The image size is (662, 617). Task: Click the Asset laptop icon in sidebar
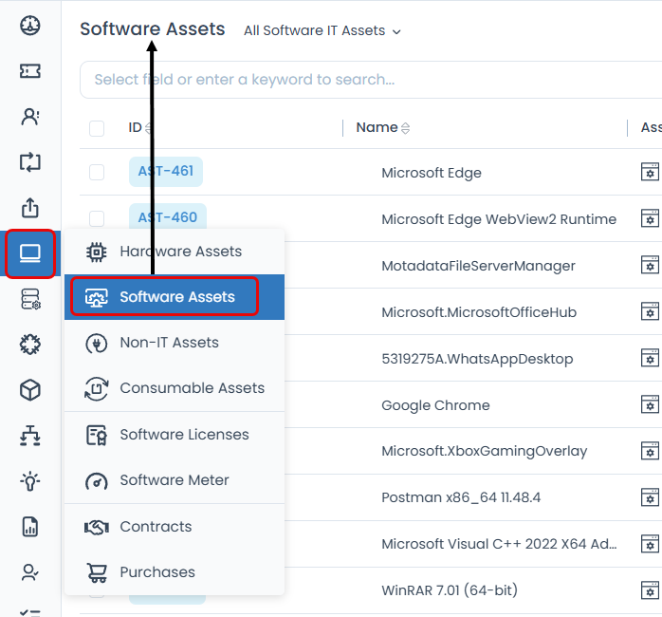tap(30, 253)
